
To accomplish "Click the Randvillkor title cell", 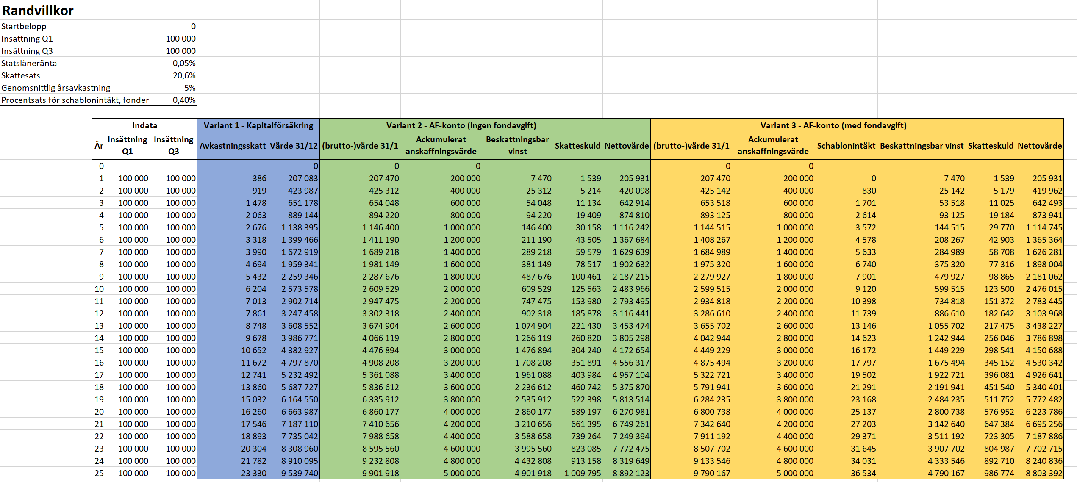I will (38, 10).
